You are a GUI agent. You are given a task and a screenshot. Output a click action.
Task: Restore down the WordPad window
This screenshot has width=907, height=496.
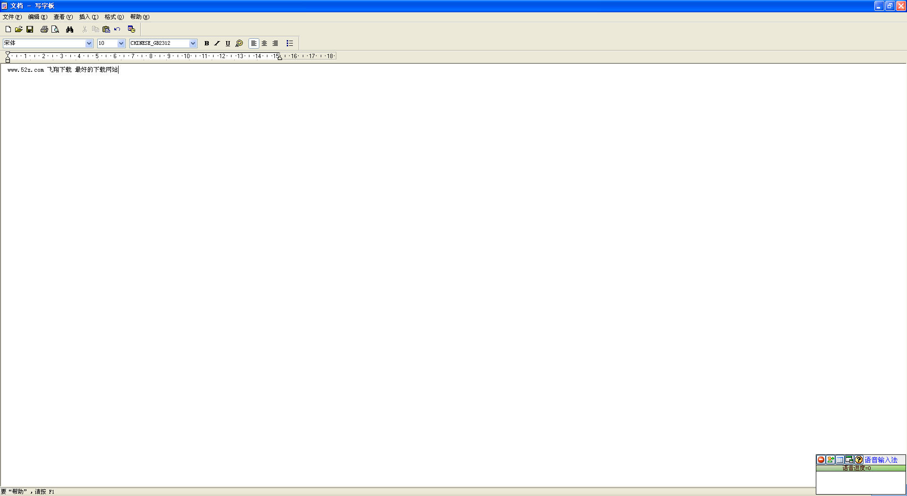[x=890, y=6]
